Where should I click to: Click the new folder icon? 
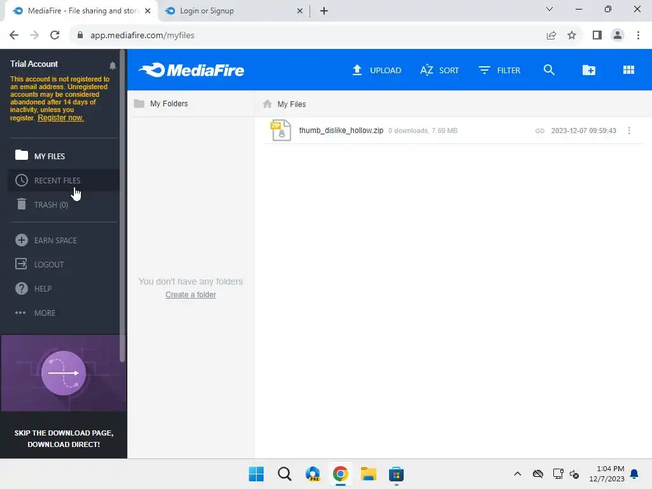pos(588,70)
